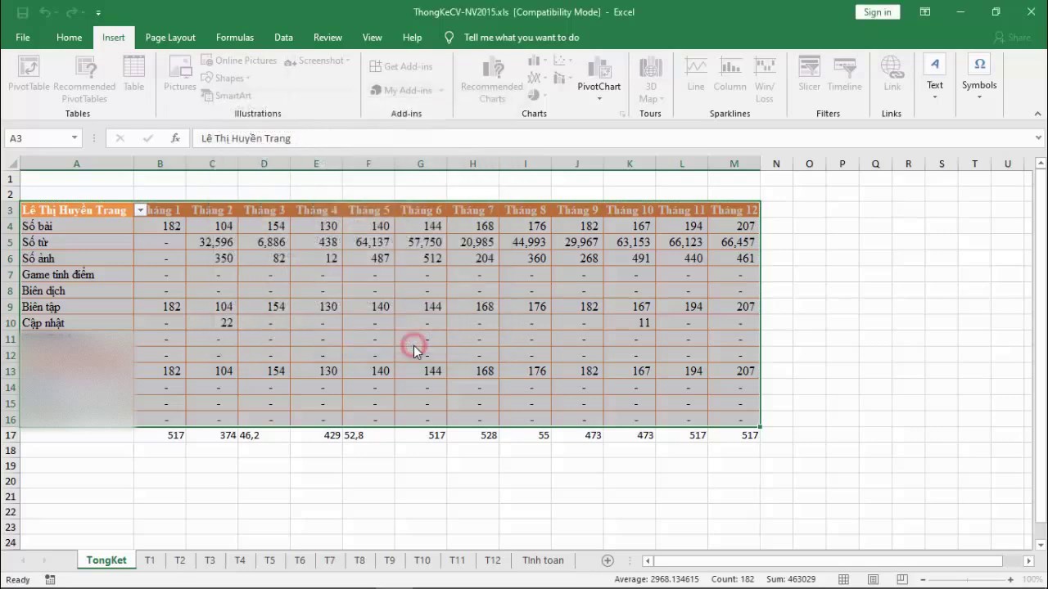The image size is (1048, 589).
Task: Expand the Name Box dropdown arrow
Action: click(74, 138)
